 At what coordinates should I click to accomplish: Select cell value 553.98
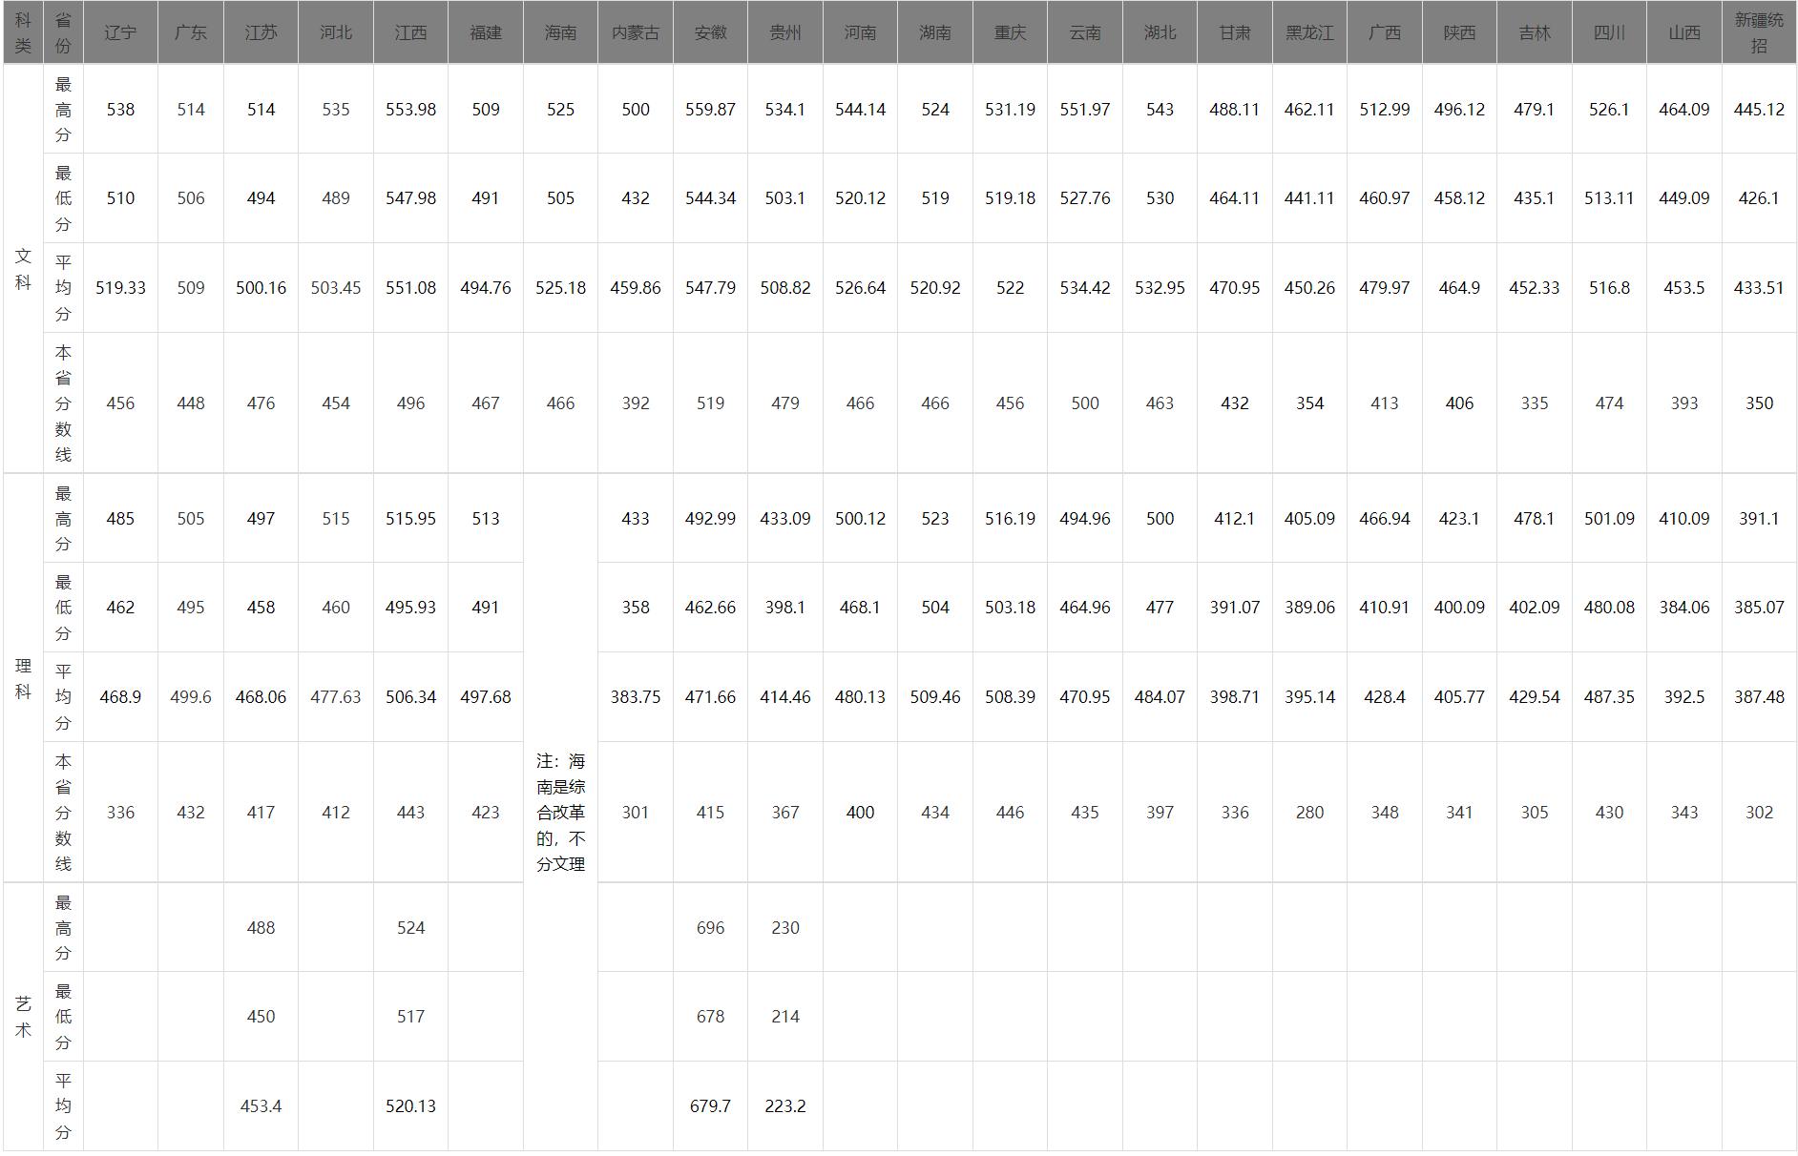pyautogui.click(x=410, y=110)
